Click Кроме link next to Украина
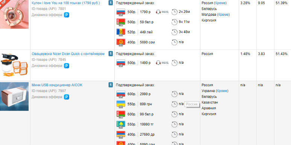Image resolution: width=291 pixels, height=145 pixels. tap(222, 91)
